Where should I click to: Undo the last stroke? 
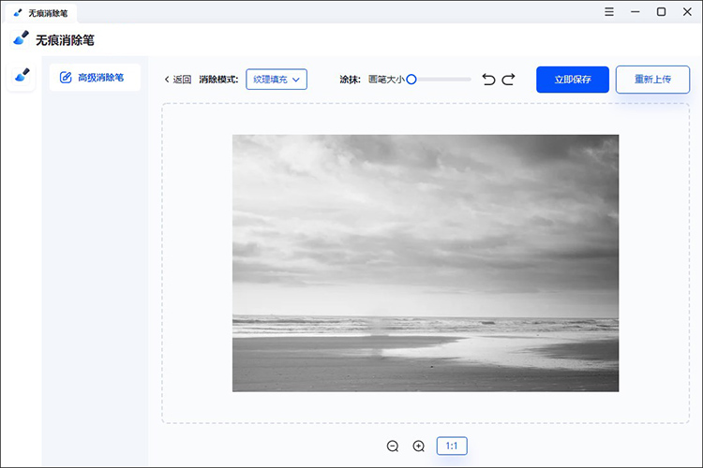(488, 80)
